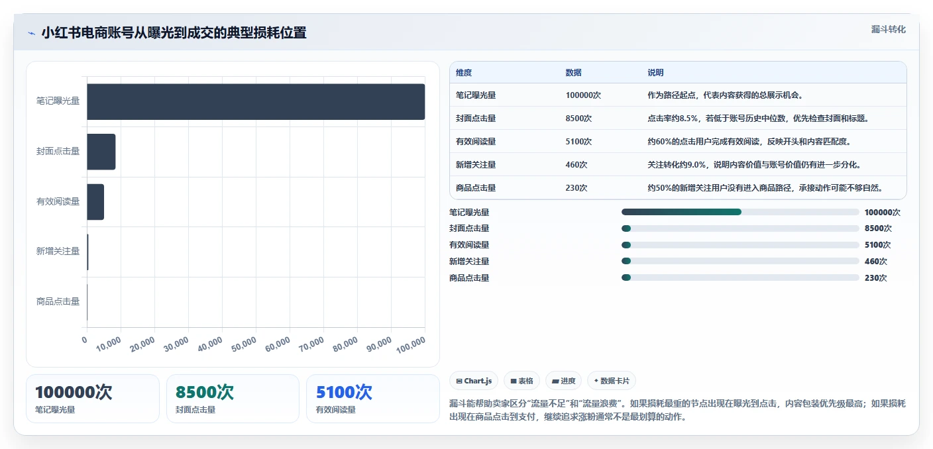Click the 商品点击量 progress bar
The image size is (933, 449).
click(x=740, y=278)
